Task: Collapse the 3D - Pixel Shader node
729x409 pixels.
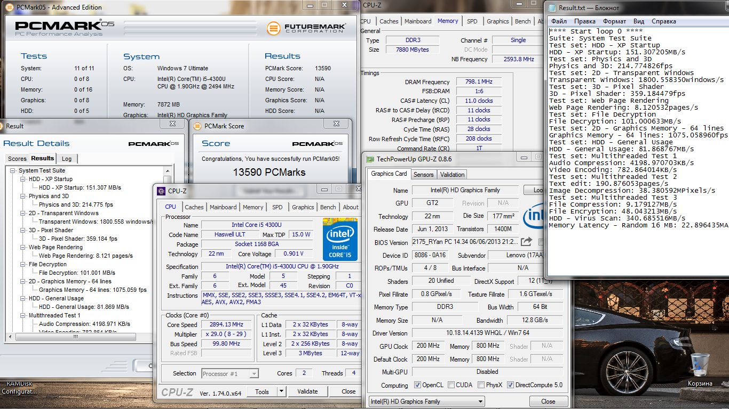Action: [23, 231]
